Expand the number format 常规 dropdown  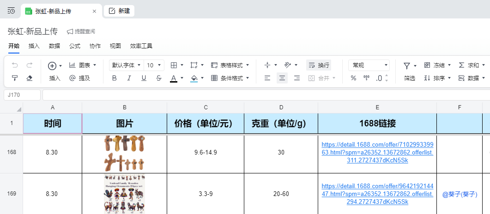[369, 65]
